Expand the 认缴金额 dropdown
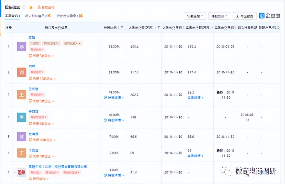285x184 pixels. [x=195, y=16]
